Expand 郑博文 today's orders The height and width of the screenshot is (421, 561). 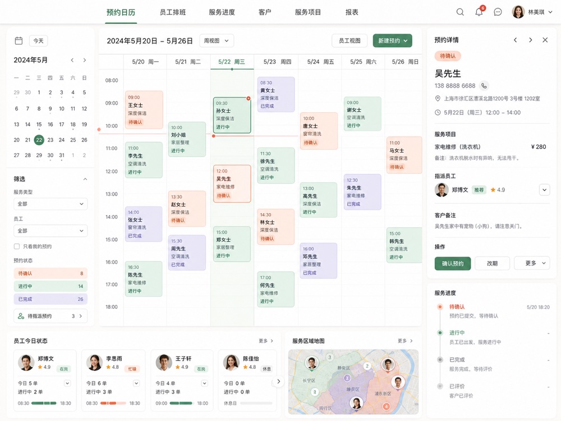point(67,383)
